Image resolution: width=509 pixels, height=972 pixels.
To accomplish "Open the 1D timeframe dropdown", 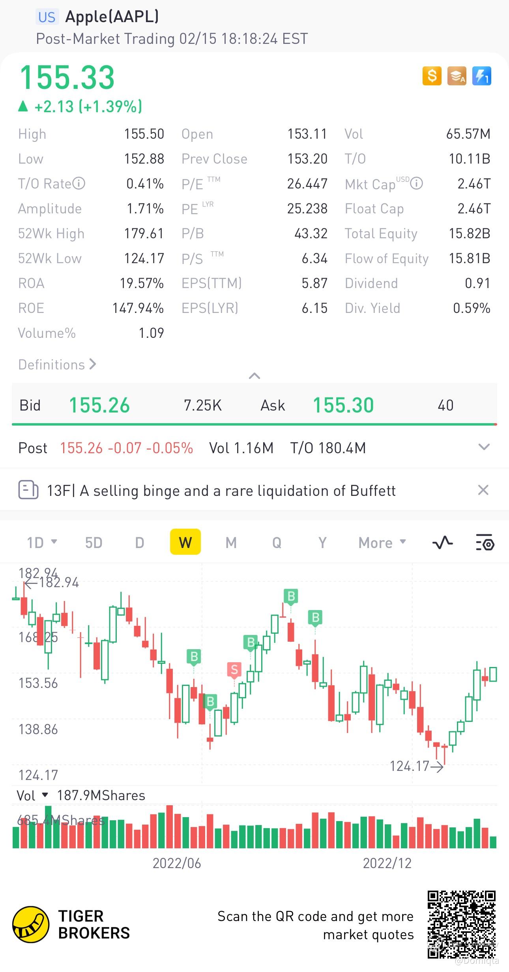I will [x=42, y=543].
